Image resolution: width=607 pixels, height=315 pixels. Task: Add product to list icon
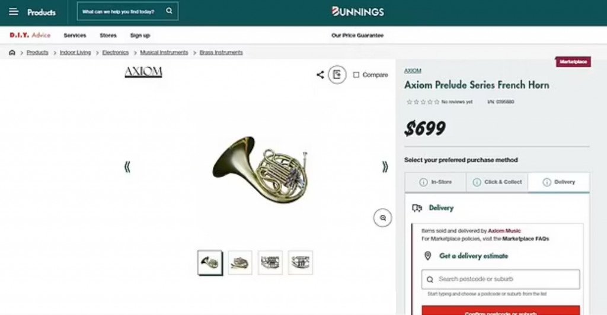point(337,75)
